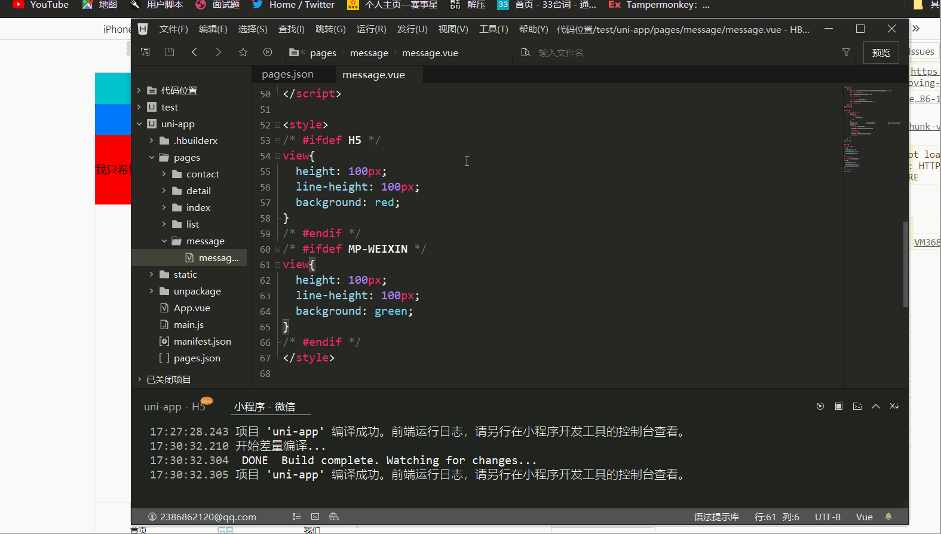The image size is (941, 534).
Task: Stop the running console task
Action: point(839,406)
